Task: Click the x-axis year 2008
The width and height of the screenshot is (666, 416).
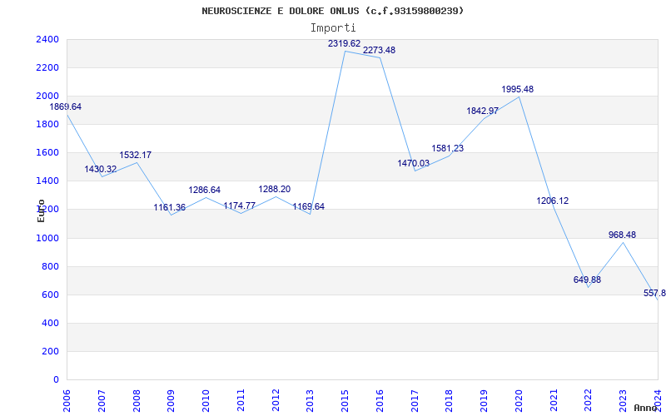Action: click(x=137, y=401)
